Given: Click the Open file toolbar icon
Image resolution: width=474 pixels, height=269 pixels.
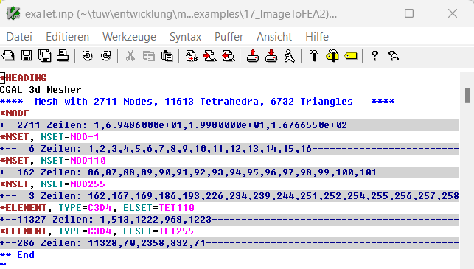Looking at the screenshot, I should [x=8, y=56].
